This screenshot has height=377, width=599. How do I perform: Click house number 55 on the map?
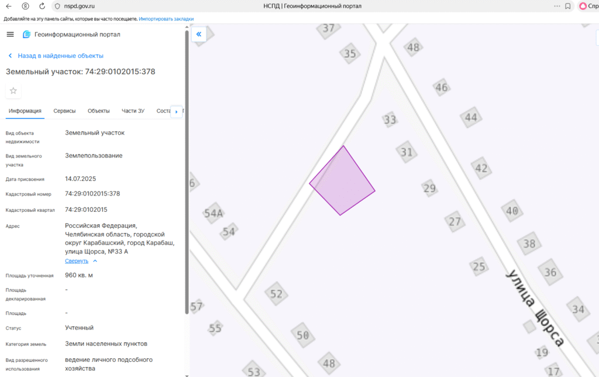pyautogui.click(x=215, y=328)
